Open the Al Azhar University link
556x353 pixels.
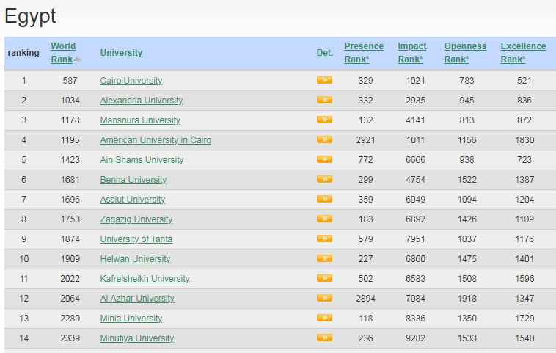click(137, 299)
